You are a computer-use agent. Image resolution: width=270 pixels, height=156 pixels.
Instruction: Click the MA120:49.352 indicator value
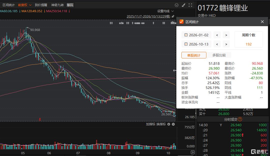pos(32,11)
